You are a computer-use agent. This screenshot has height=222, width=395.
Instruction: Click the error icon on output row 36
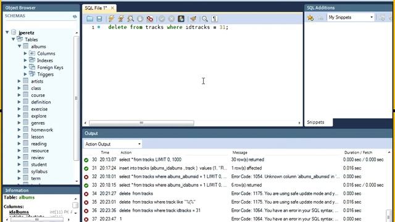point(86,211)
